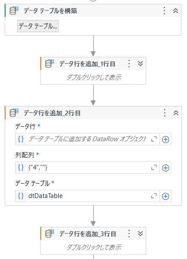Open options menu for データ テーブルを構築
This screenshot has width=187, height=259.
[x=164, y=11]
